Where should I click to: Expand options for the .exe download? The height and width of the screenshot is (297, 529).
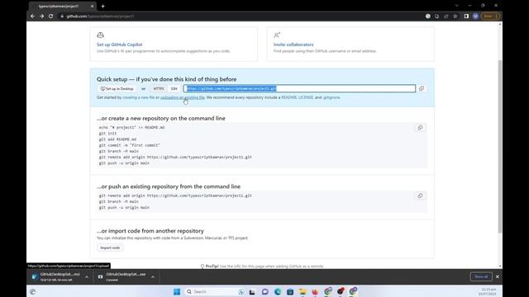[x=153, y=277]
